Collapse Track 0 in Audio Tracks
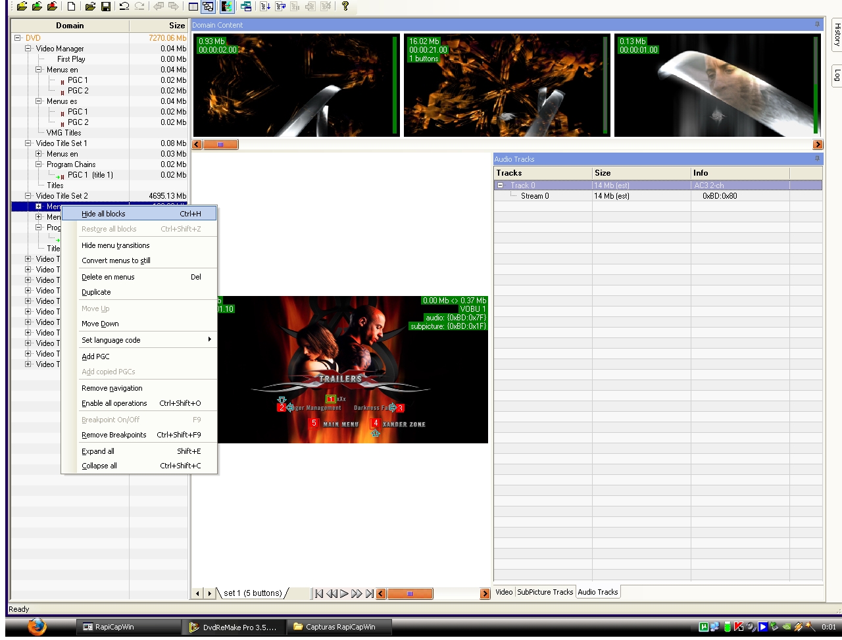The width and height of the screenshot is (842, 640). (x=500, y=185)
